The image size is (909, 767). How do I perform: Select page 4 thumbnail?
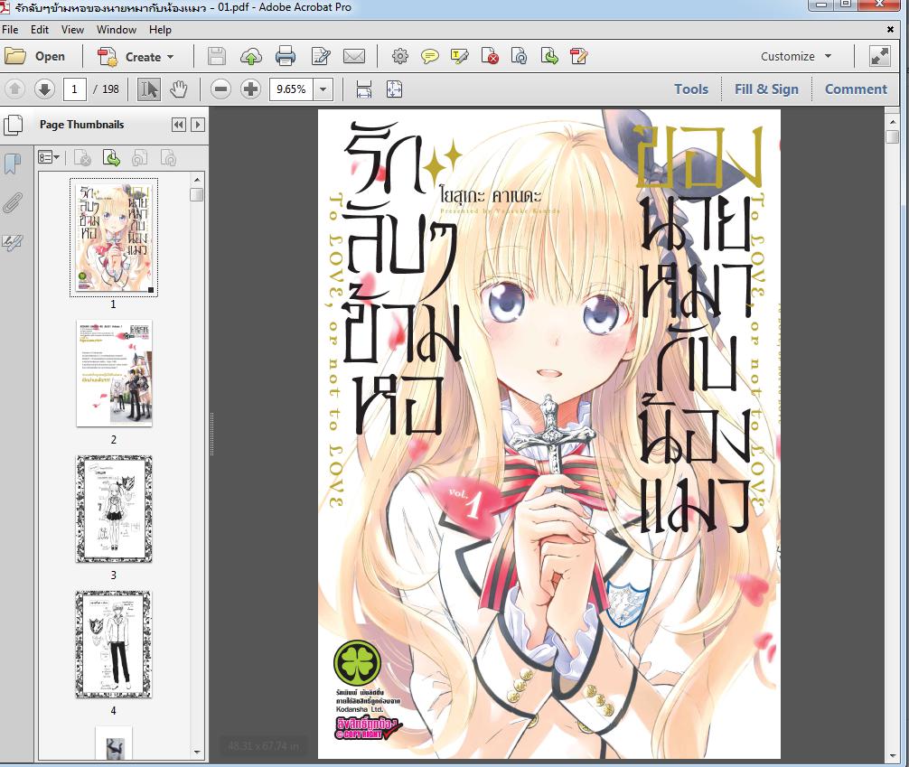tap(114, 644)
